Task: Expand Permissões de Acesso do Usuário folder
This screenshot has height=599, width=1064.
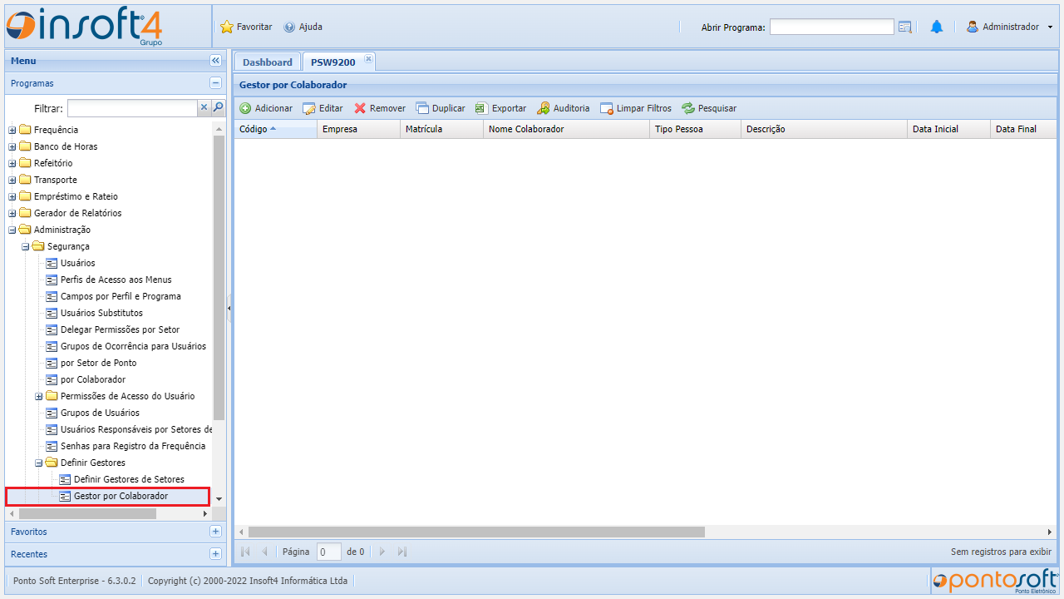Action: point(39,396)
